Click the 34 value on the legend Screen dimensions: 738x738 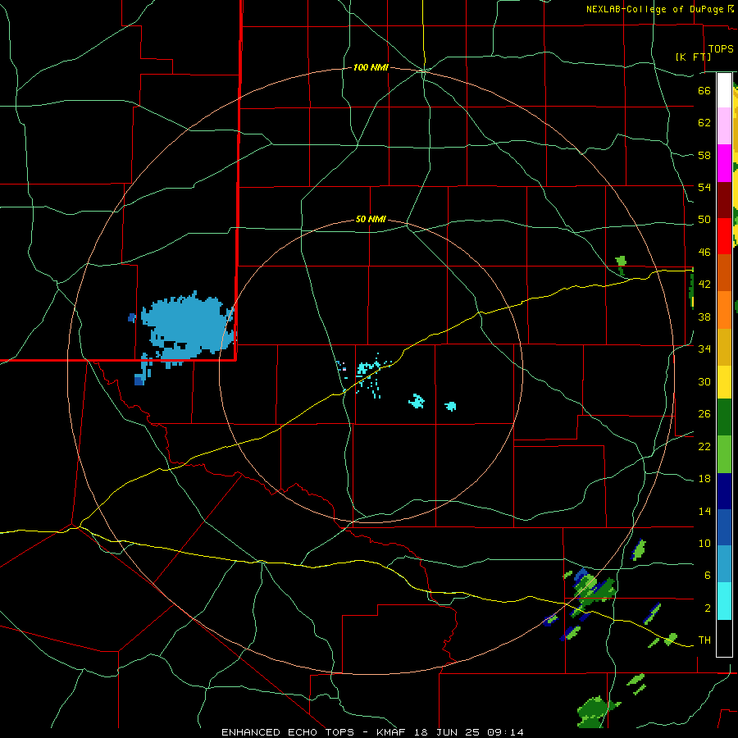(704, 349)
